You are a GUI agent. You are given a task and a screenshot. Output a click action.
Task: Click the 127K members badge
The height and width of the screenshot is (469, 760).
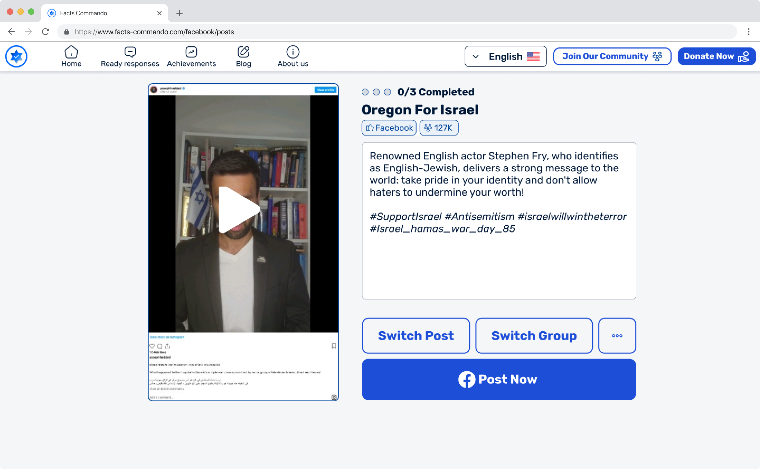pos(439,128)
